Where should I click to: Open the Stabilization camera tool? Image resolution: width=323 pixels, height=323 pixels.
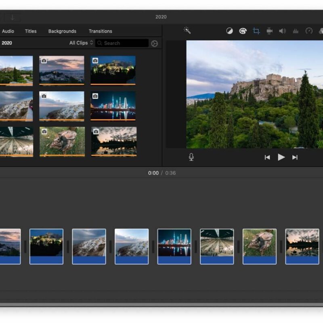click(269, 31)
